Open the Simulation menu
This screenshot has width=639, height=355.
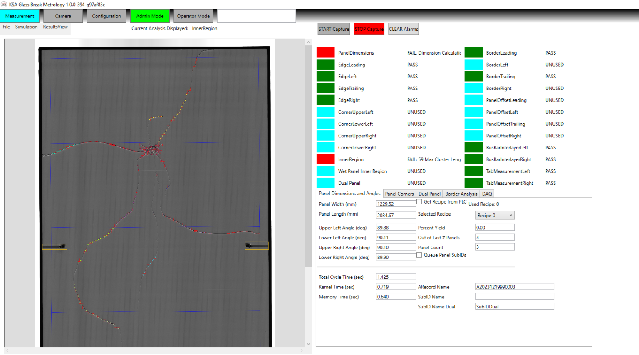[x=26, y=27]
